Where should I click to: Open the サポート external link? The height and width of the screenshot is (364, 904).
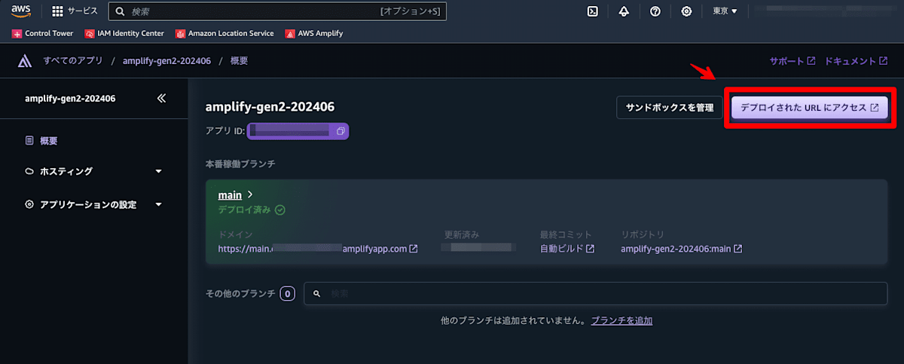(792, 61)
